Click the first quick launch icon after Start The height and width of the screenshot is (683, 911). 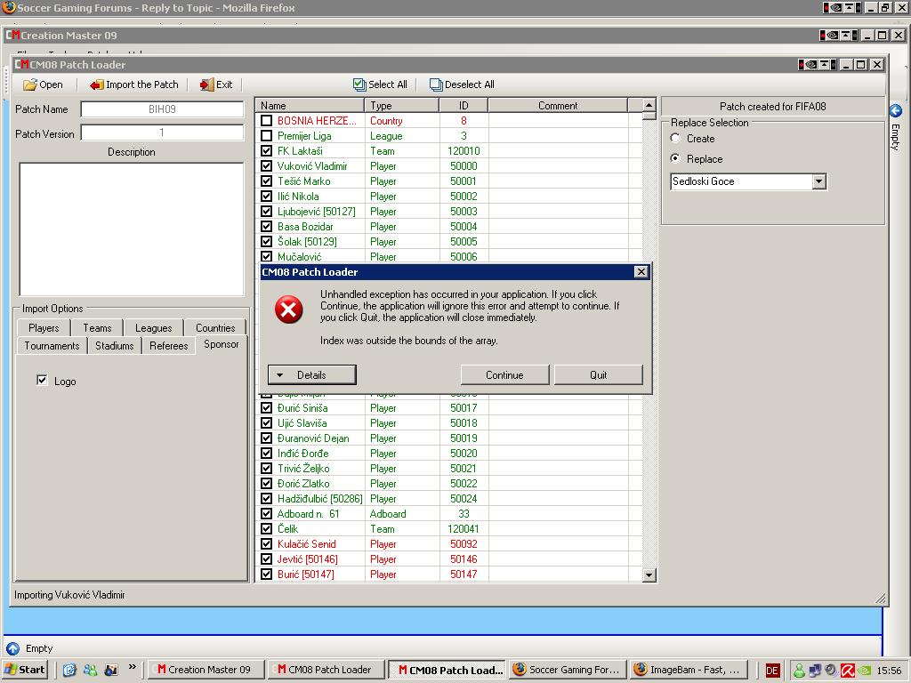click(x=69, y=670)
